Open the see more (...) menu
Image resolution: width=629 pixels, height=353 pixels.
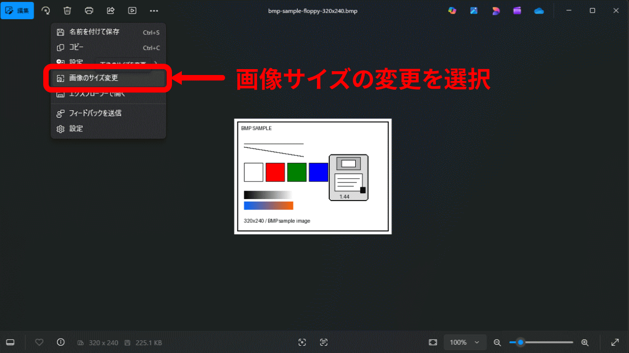coord(154,10)
